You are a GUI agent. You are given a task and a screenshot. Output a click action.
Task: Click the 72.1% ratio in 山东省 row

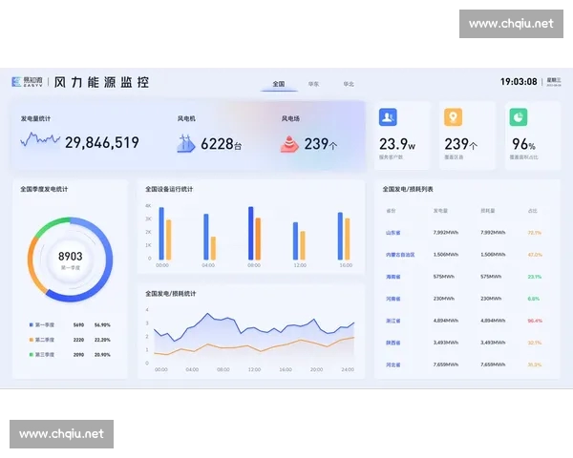click(x=534, y=233)
